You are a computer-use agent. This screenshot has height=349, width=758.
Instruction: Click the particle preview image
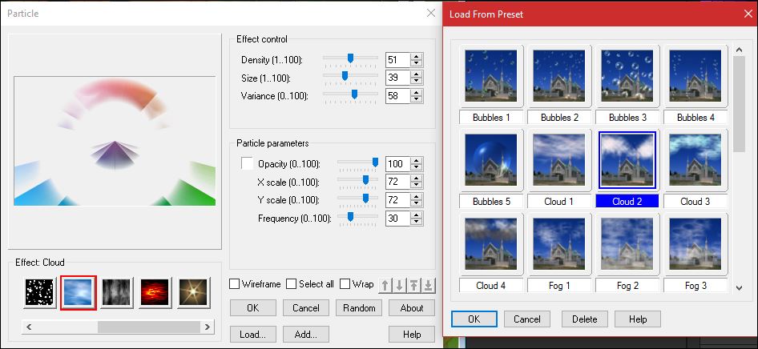pyautogui.click(x=115, y=141)
